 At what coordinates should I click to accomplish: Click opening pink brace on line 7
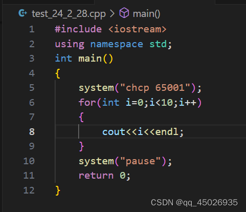81,117
